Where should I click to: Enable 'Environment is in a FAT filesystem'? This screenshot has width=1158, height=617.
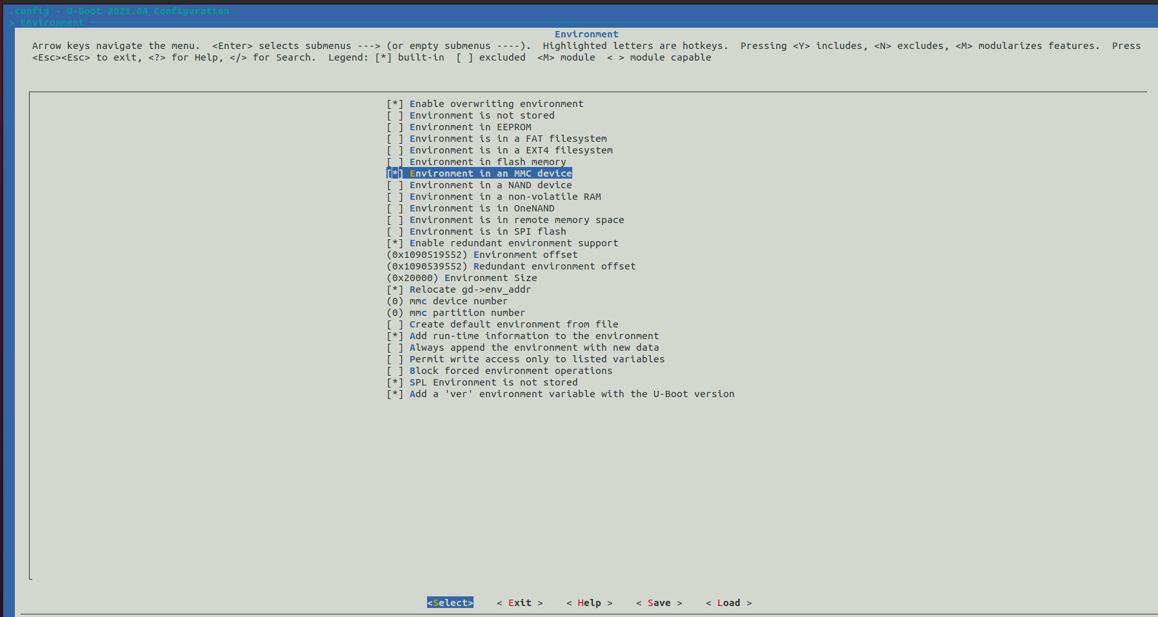[x=497, y=139]
